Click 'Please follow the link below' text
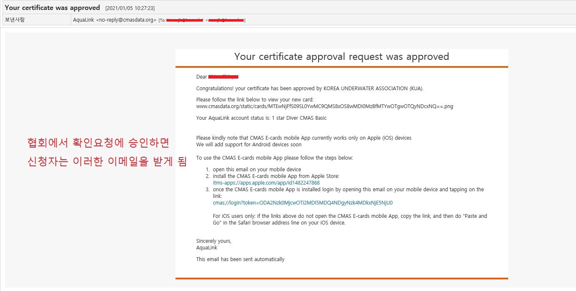The height and width of the screenshot is (291, 576). pyautogui.click(x=255, y=100)
